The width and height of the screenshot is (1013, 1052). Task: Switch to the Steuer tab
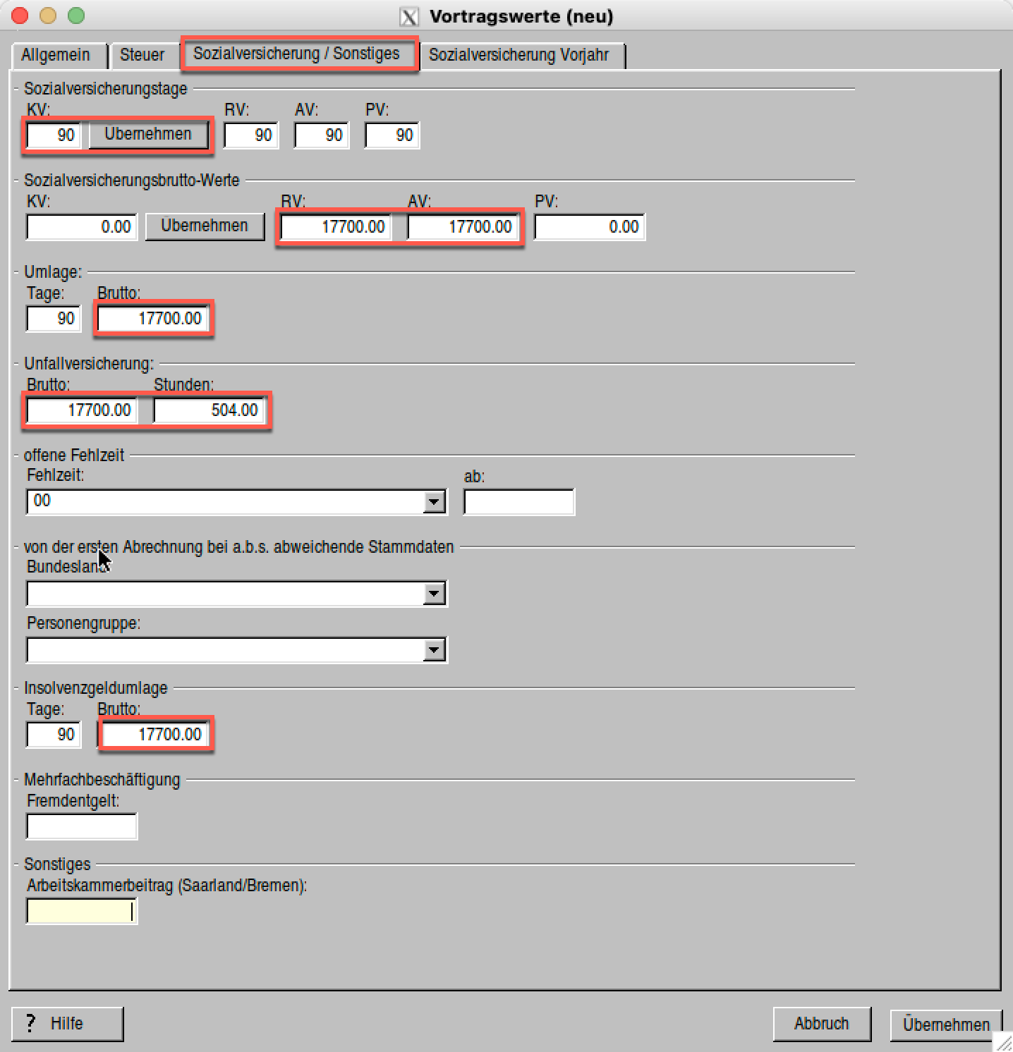[142, 55]
